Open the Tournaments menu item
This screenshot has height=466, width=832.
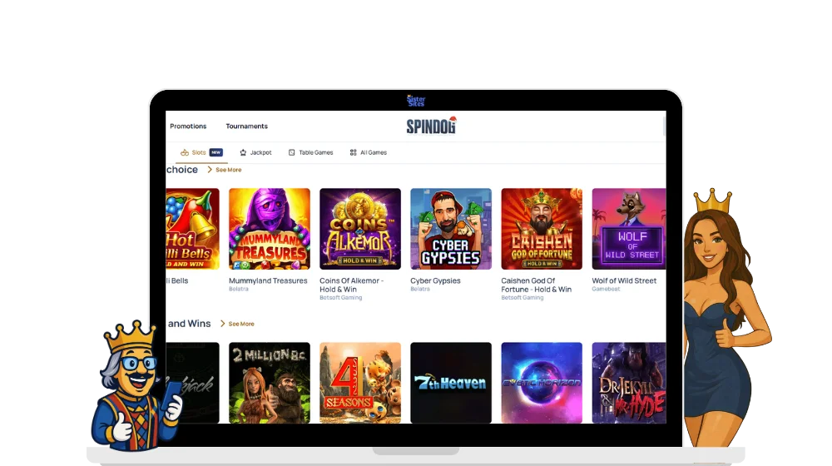point(247,126)
